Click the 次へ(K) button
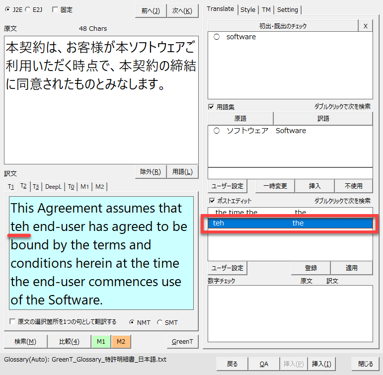Image resolution: width=383 pixels, height=375 pixels. pyautogui.click(x=181, y=11)
